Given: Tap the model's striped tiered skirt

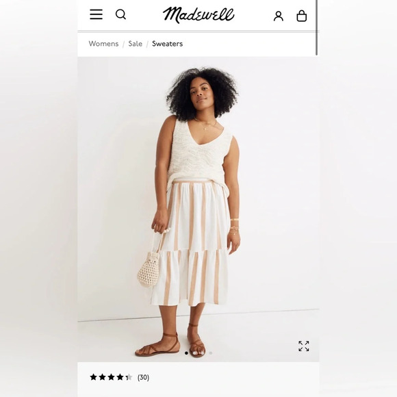Looking at the screenshot, I should point(192,242).
